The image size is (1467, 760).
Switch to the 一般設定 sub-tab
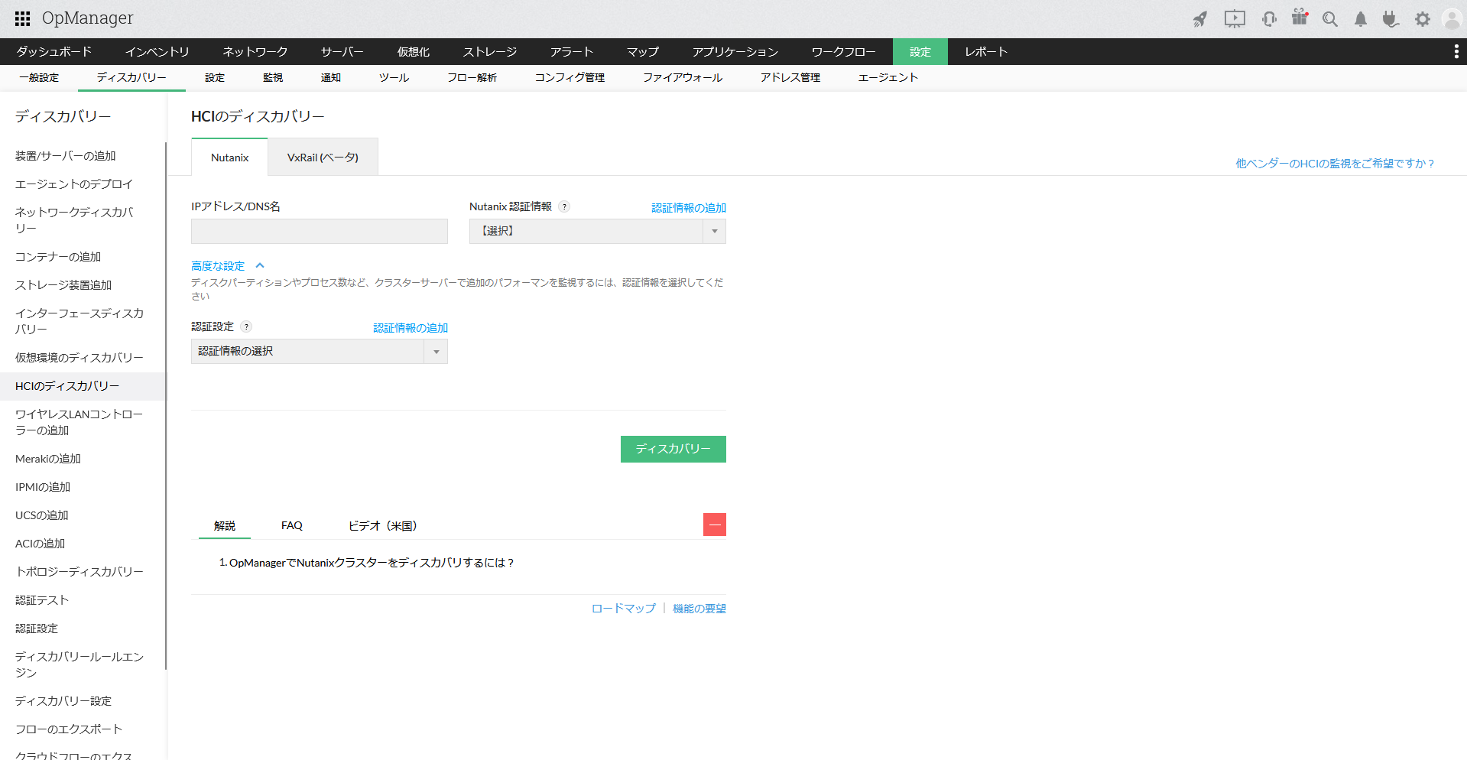pos(39,78)
